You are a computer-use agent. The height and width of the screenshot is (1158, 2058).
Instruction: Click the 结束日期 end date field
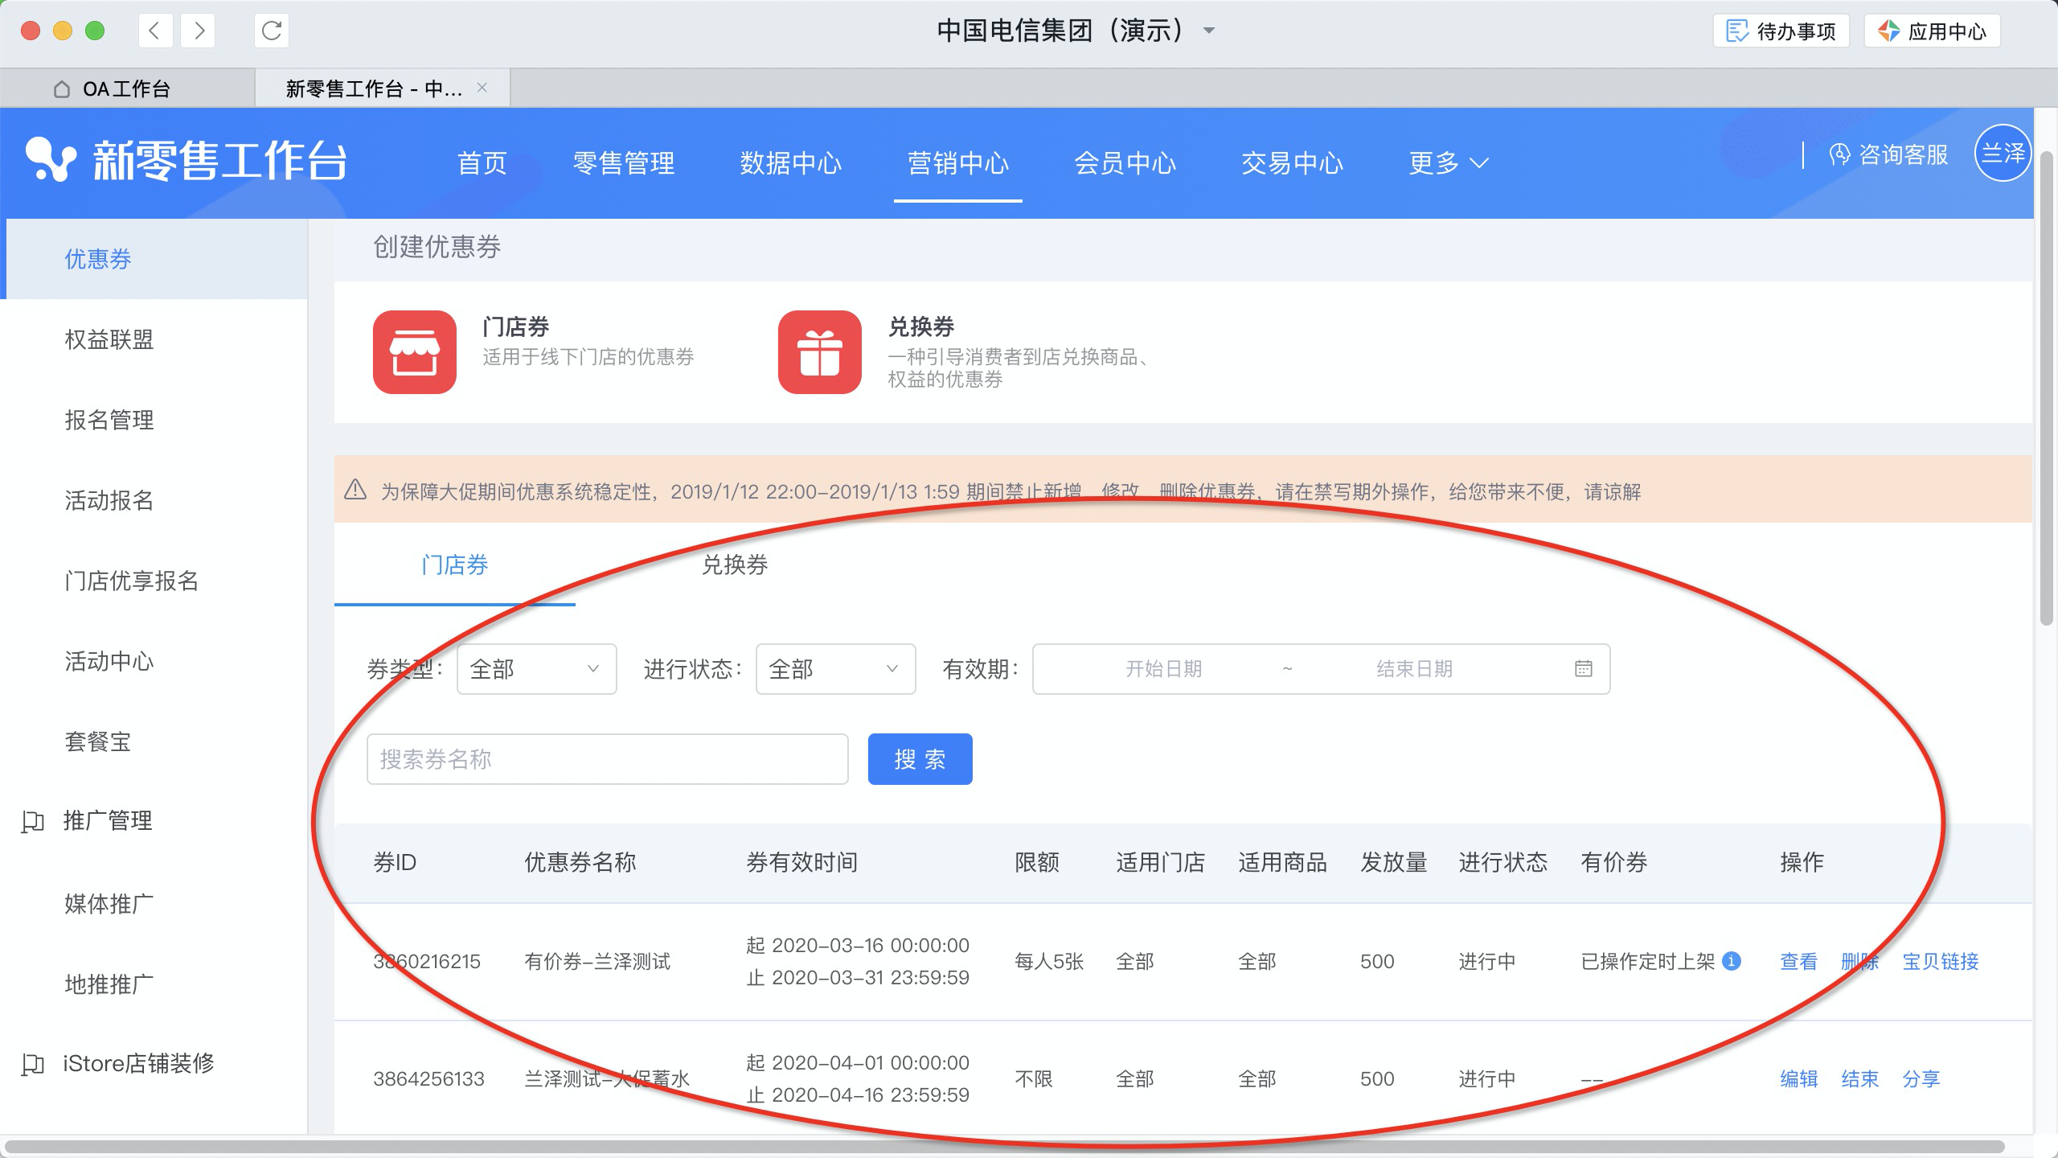pos(1415,669)
